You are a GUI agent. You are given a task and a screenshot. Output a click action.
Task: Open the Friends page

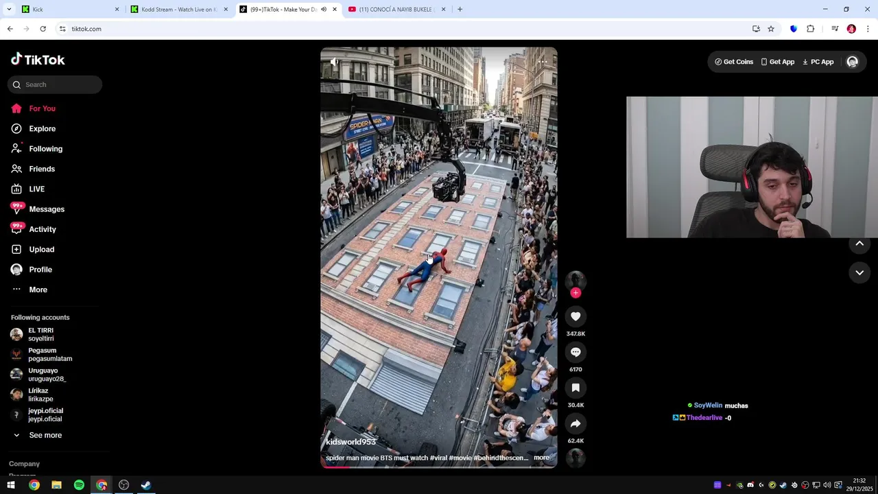(32, 169)
